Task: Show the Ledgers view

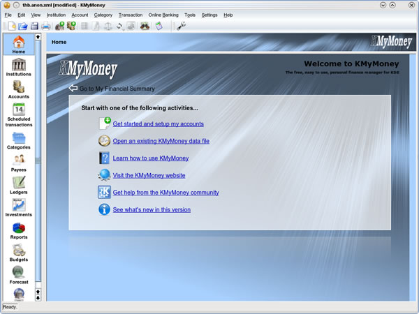Action: tap(19, 185)
